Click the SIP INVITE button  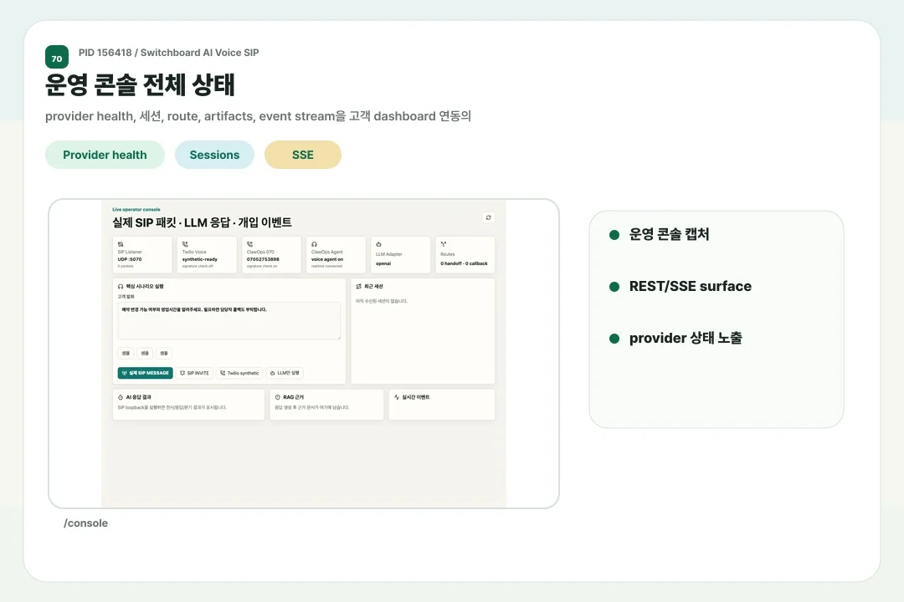click(x=194, y=373)
